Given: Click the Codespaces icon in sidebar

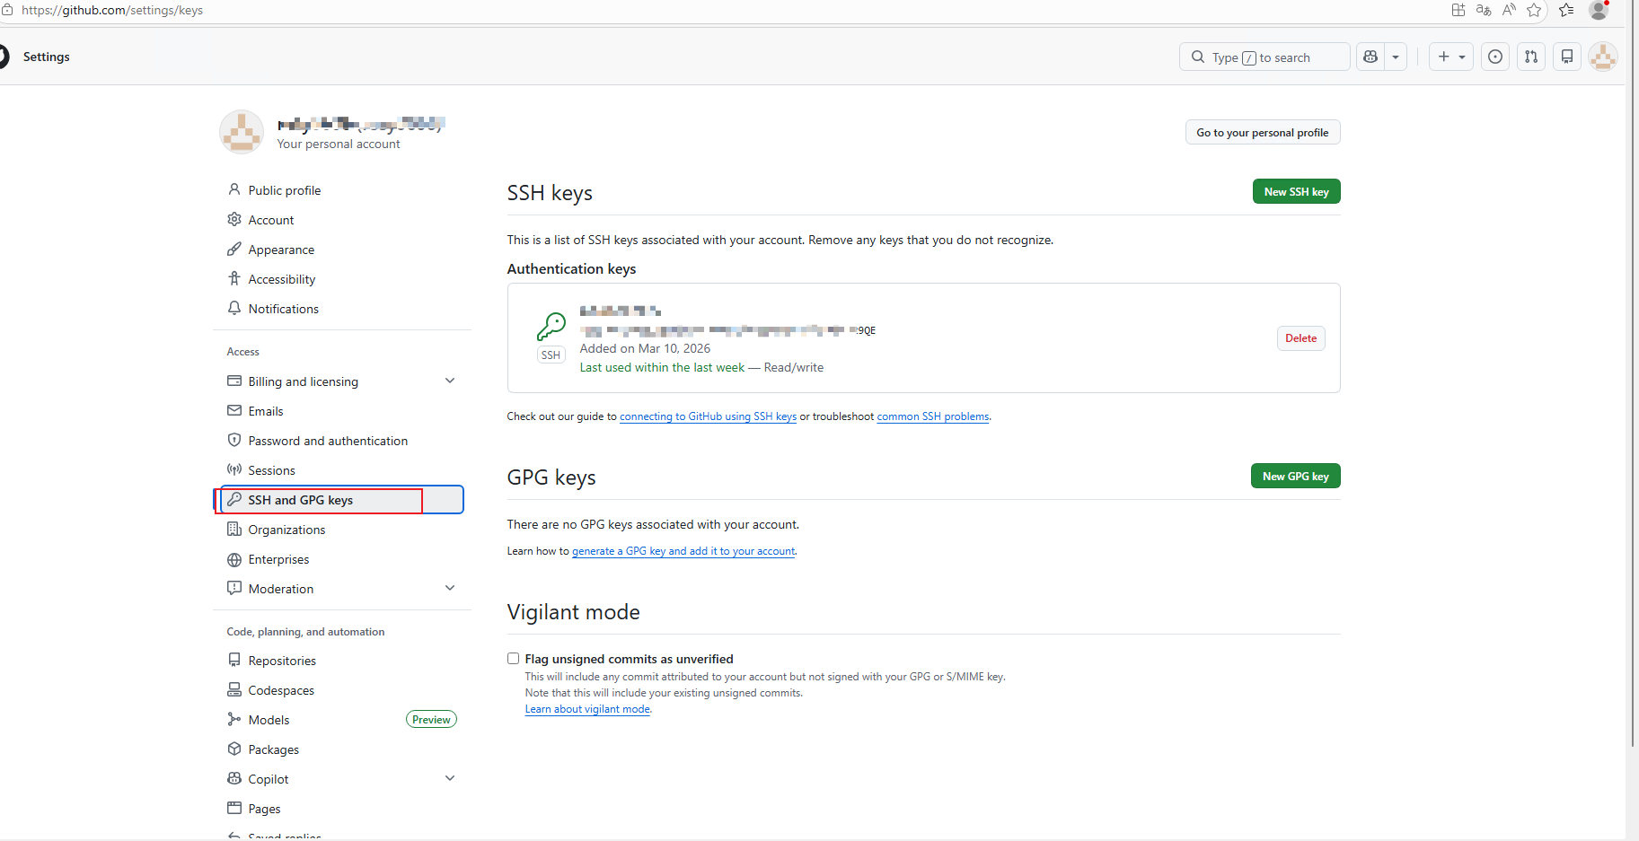Looking at the screenshot, I should click(234, 689).
